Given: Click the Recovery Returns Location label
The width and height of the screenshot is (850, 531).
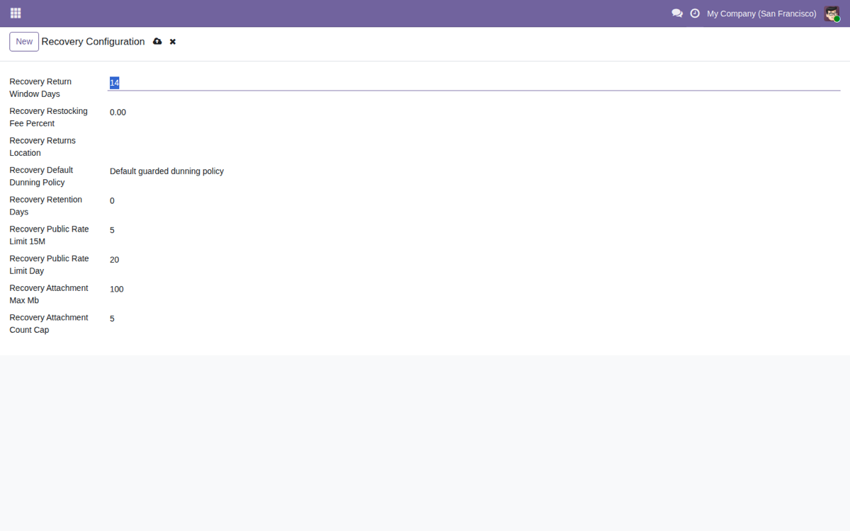Looking at the screenshot, I should pos(42,147).
